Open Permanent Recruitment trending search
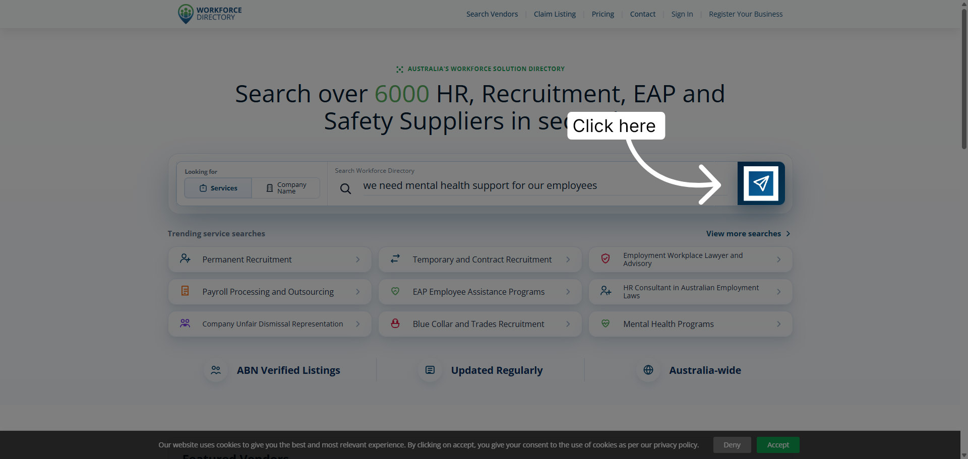The image size is (968, 459). [x=270, y=259]
